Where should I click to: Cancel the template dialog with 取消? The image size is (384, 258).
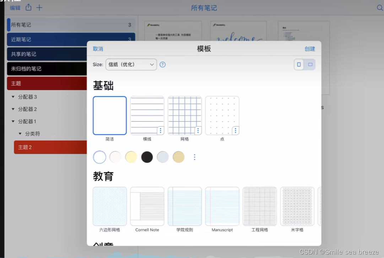point(98,49)
